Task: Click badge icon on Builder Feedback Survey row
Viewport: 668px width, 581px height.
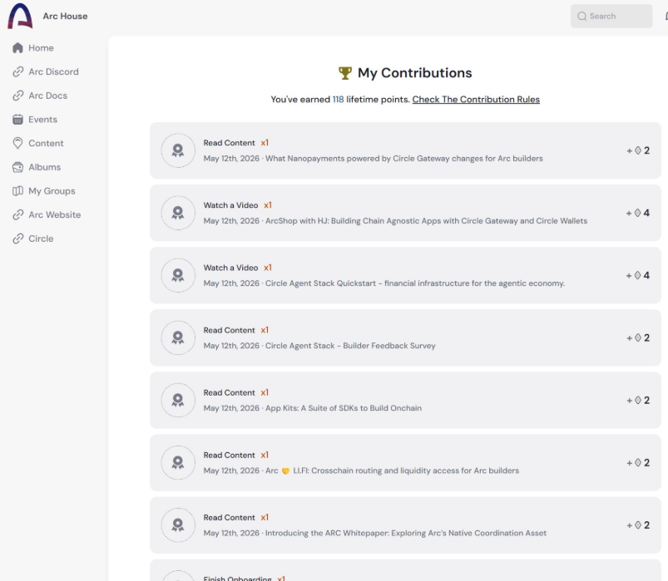Action: (x=178, y=338)
